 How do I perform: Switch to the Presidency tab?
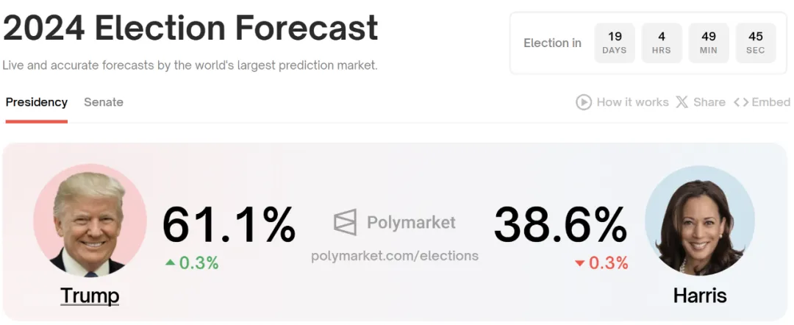(37, 102)
